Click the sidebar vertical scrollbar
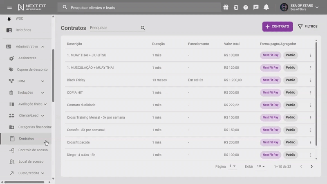 [53, 75]
